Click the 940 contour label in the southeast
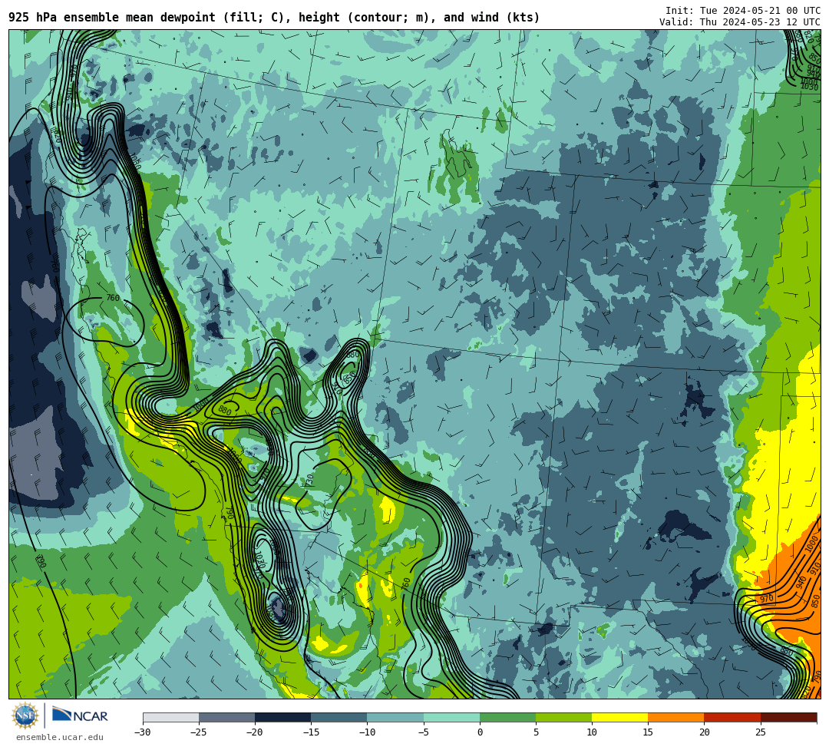This screenshot has width=829, height=747. coord(801,582)
